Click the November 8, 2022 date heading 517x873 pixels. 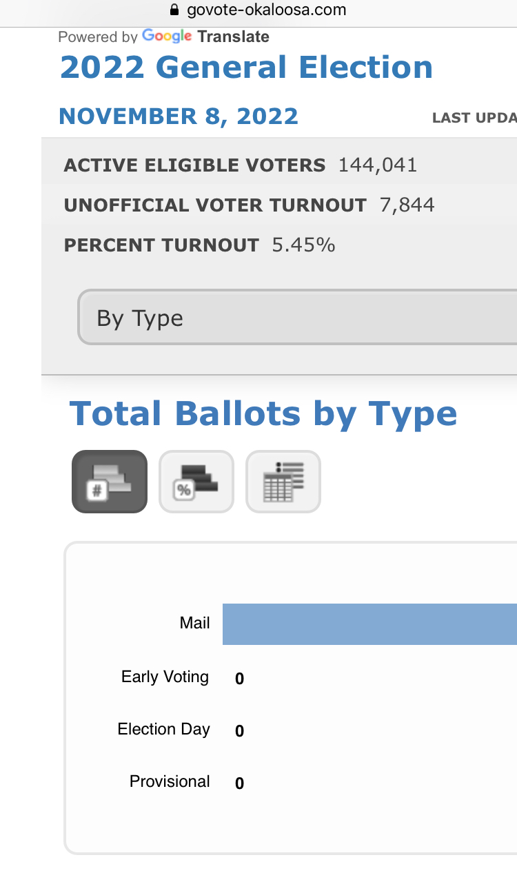click(x=179, y=116)
